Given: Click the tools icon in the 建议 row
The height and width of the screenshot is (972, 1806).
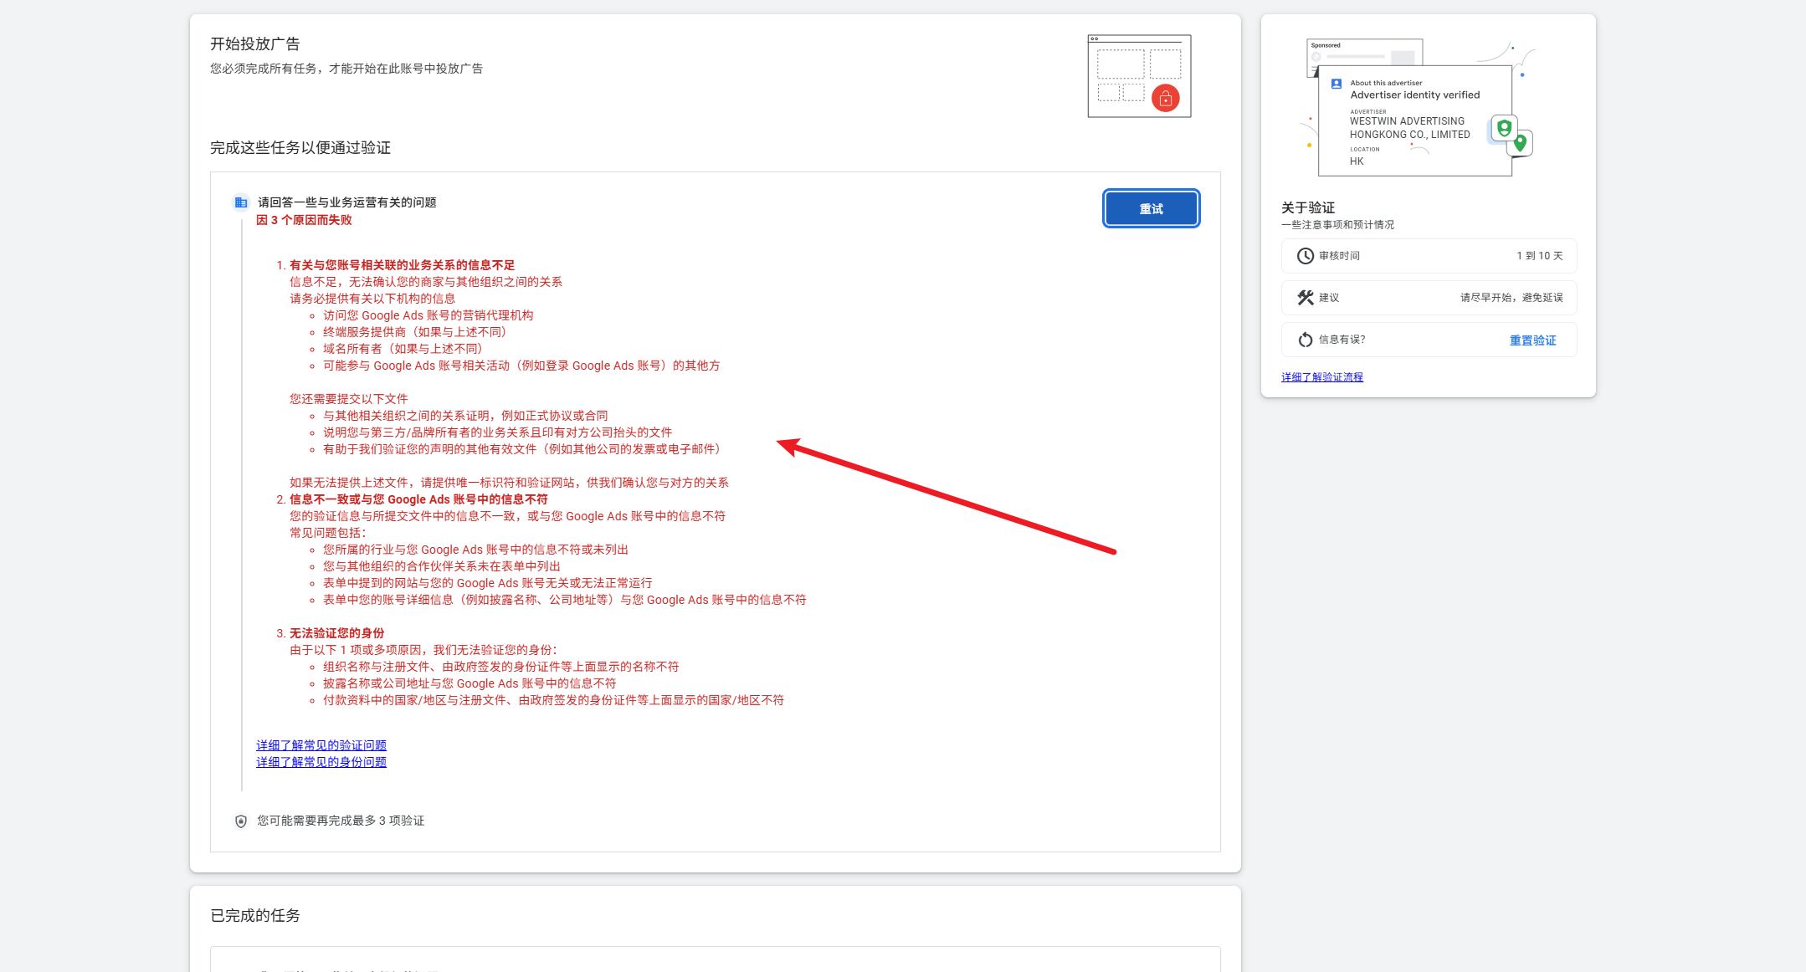Looking at the screenshot, I should pos(1305,298).
